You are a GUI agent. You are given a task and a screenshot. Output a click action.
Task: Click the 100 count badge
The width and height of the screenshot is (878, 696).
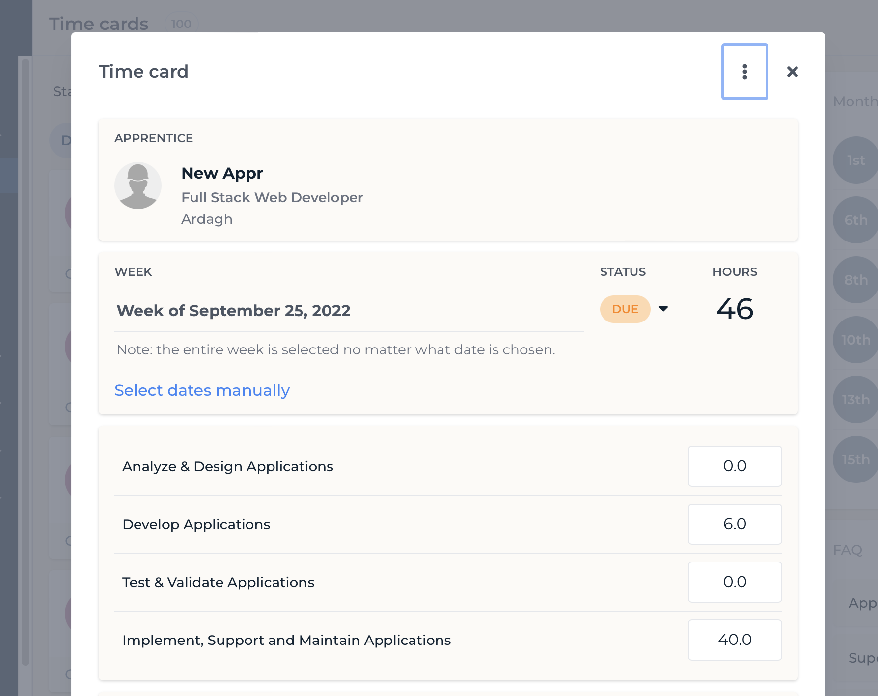tap(181, 24)
